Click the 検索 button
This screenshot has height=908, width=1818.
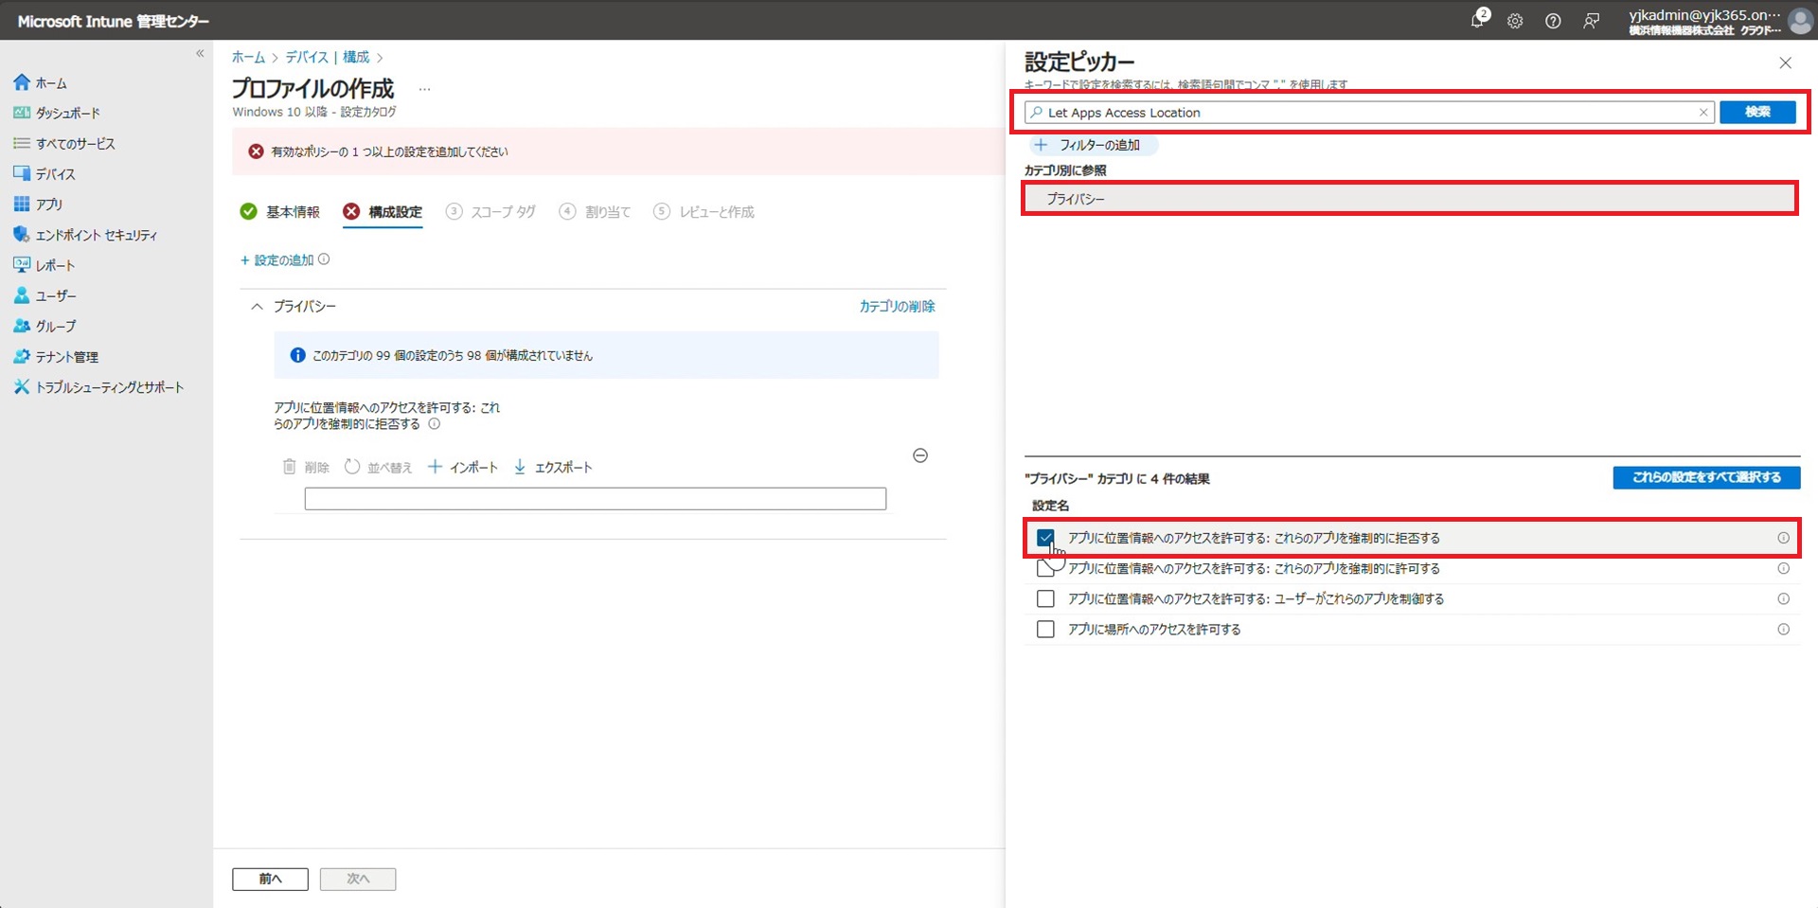(x=1757, y=112)
